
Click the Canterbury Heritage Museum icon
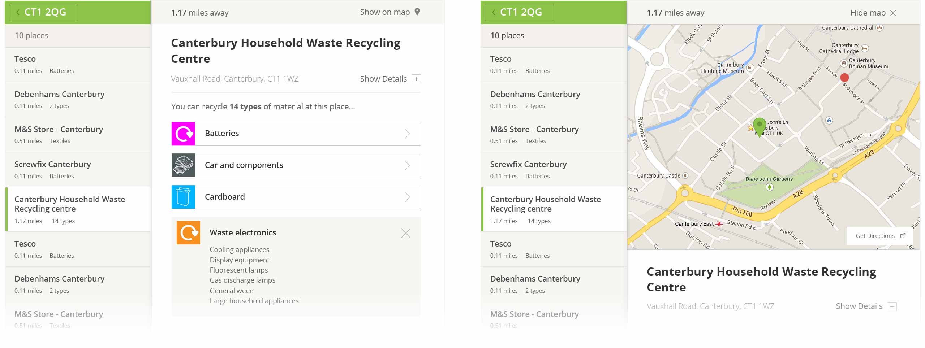750,68
